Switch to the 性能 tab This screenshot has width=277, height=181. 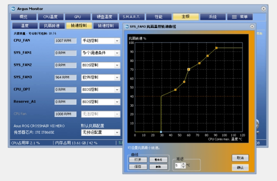159,17
